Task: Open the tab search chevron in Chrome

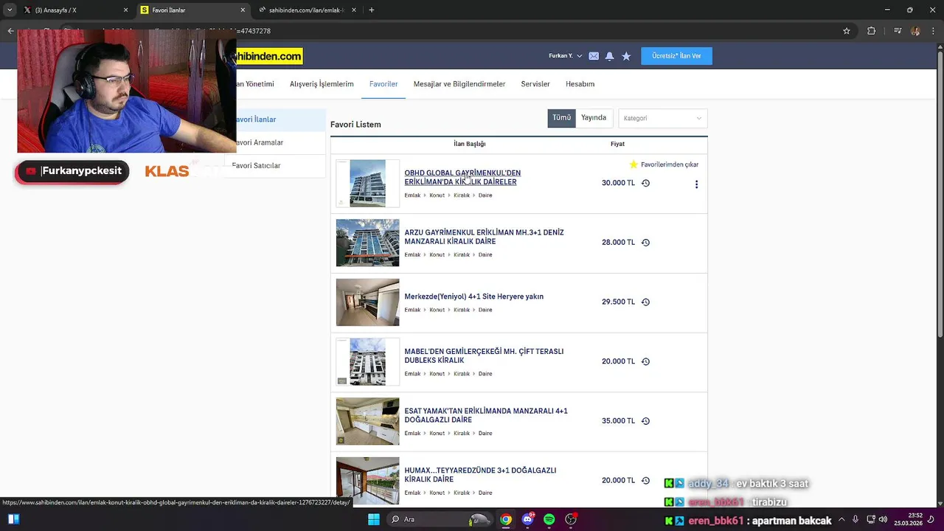Action: [10, 10]
